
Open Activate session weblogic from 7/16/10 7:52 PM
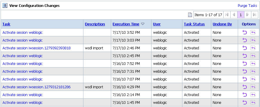tap(23, 64)
